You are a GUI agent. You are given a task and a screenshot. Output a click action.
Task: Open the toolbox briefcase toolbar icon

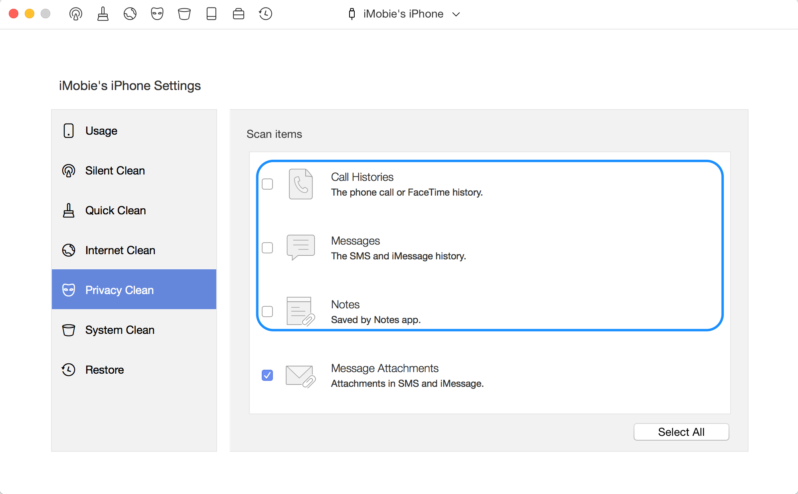coord(239,14)
